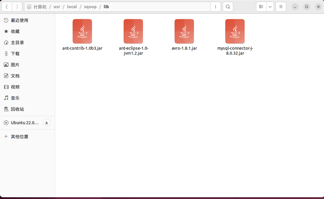The height and width of the screenshot is (199, 324).
Task: Go forward with the right arrow button
Action: 17,7
